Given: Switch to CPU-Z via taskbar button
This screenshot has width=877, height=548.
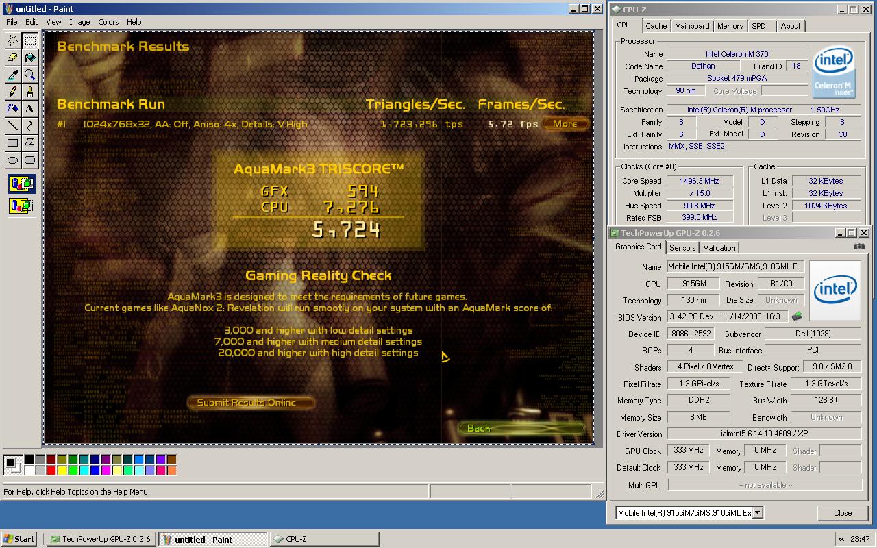Looking at the screenshot, I should click(x=323, y=539).
